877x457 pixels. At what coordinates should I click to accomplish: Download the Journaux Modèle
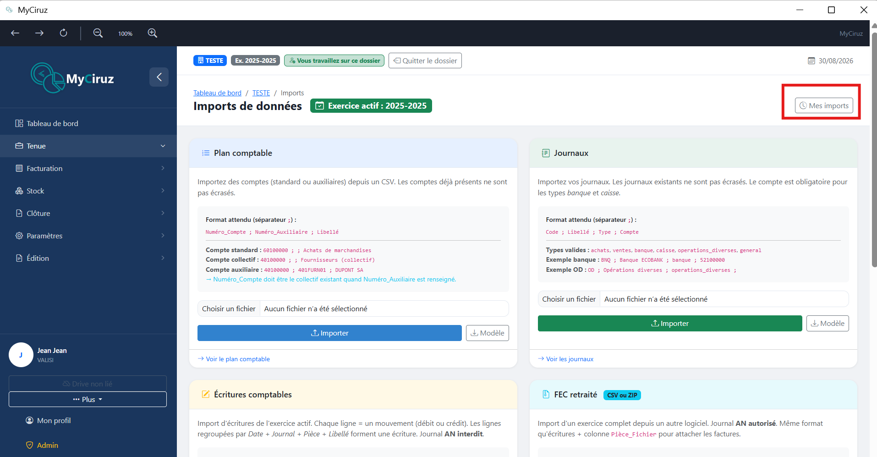[x=828, y=324]
